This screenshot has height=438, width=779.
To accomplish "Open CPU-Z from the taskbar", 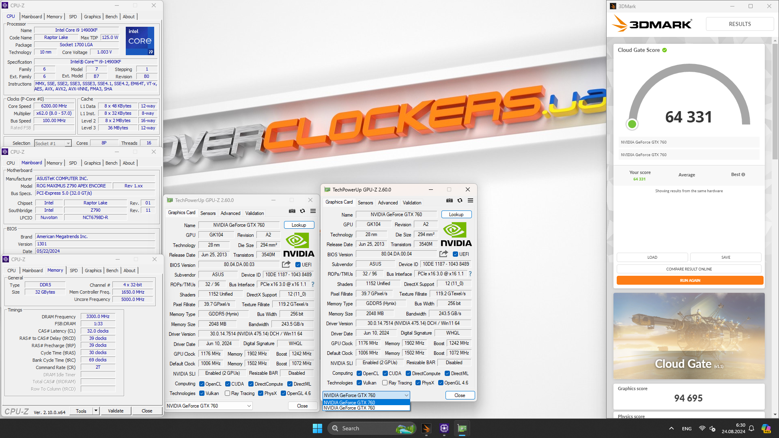I will [444, 428].
